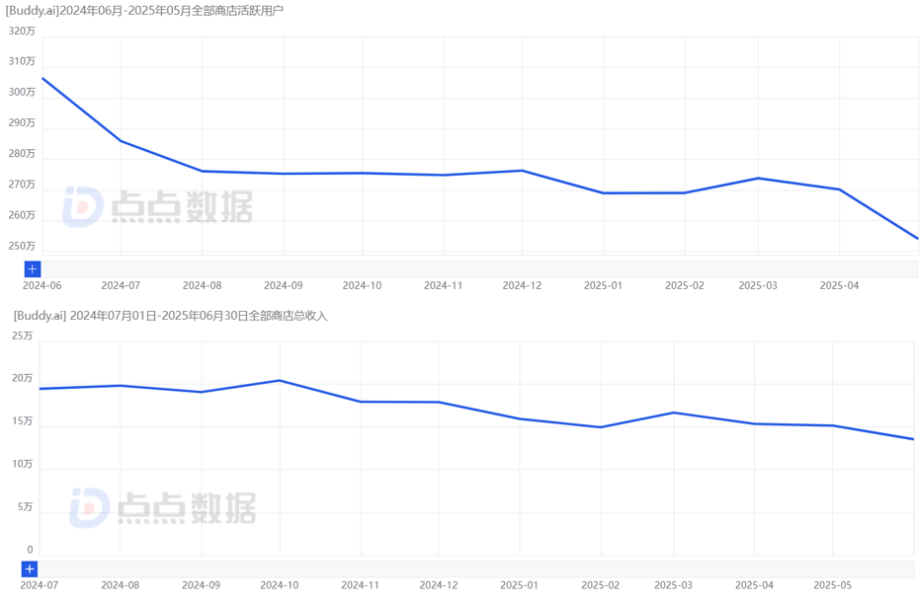Click the 点点数据 logo watermark on the top chart

pos(157,206)
